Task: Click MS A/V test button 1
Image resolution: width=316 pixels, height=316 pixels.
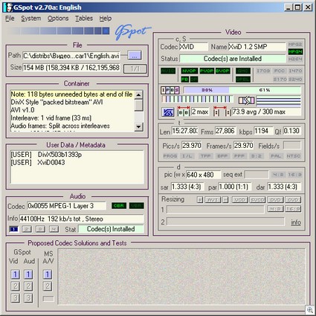Action: click(x=48, y=274)
